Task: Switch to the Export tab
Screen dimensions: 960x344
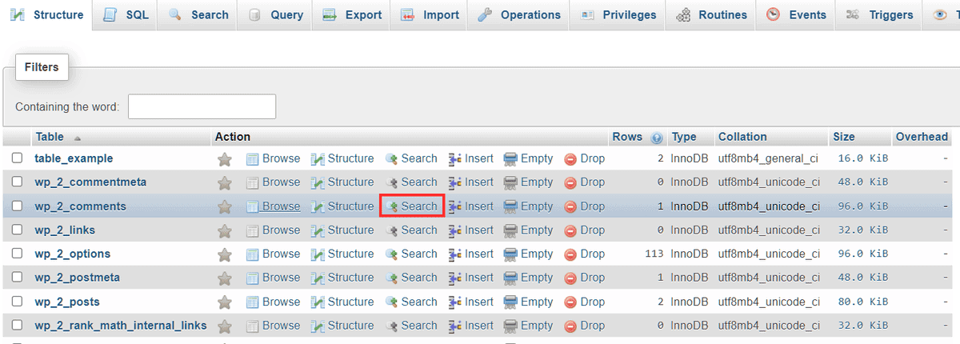Action: (x=352, y=15)
